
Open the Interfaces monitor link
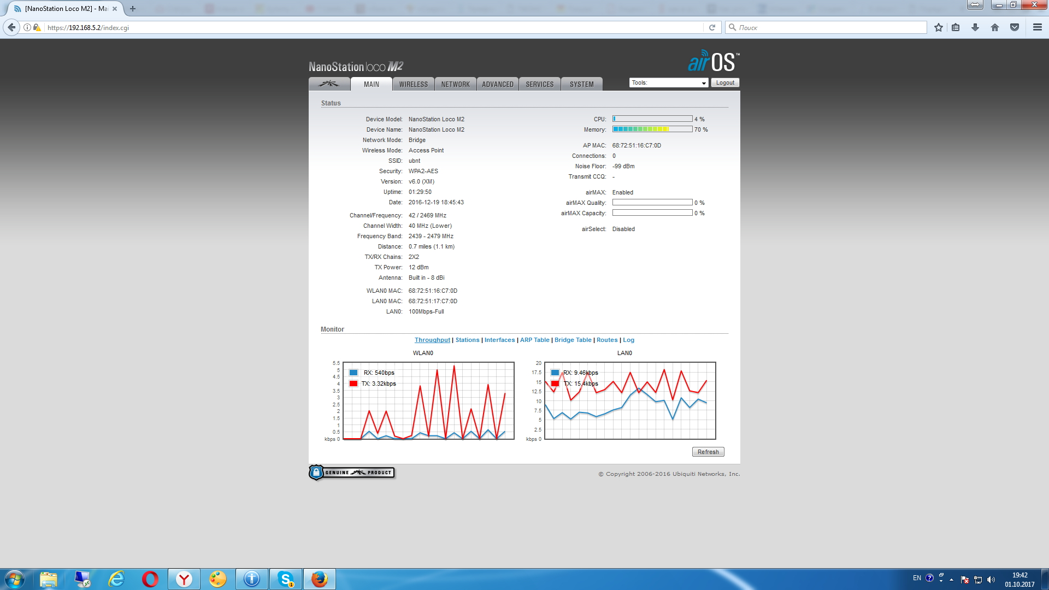point(499,340)
